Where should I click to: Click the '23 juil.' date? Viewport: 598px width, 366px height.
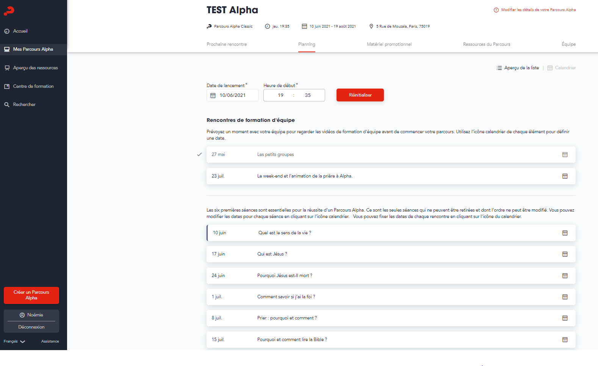click(218, 176)
